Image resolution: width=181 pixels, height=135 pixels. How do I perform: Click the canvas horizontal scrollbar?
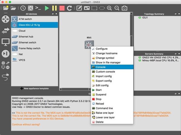[75, 89]
